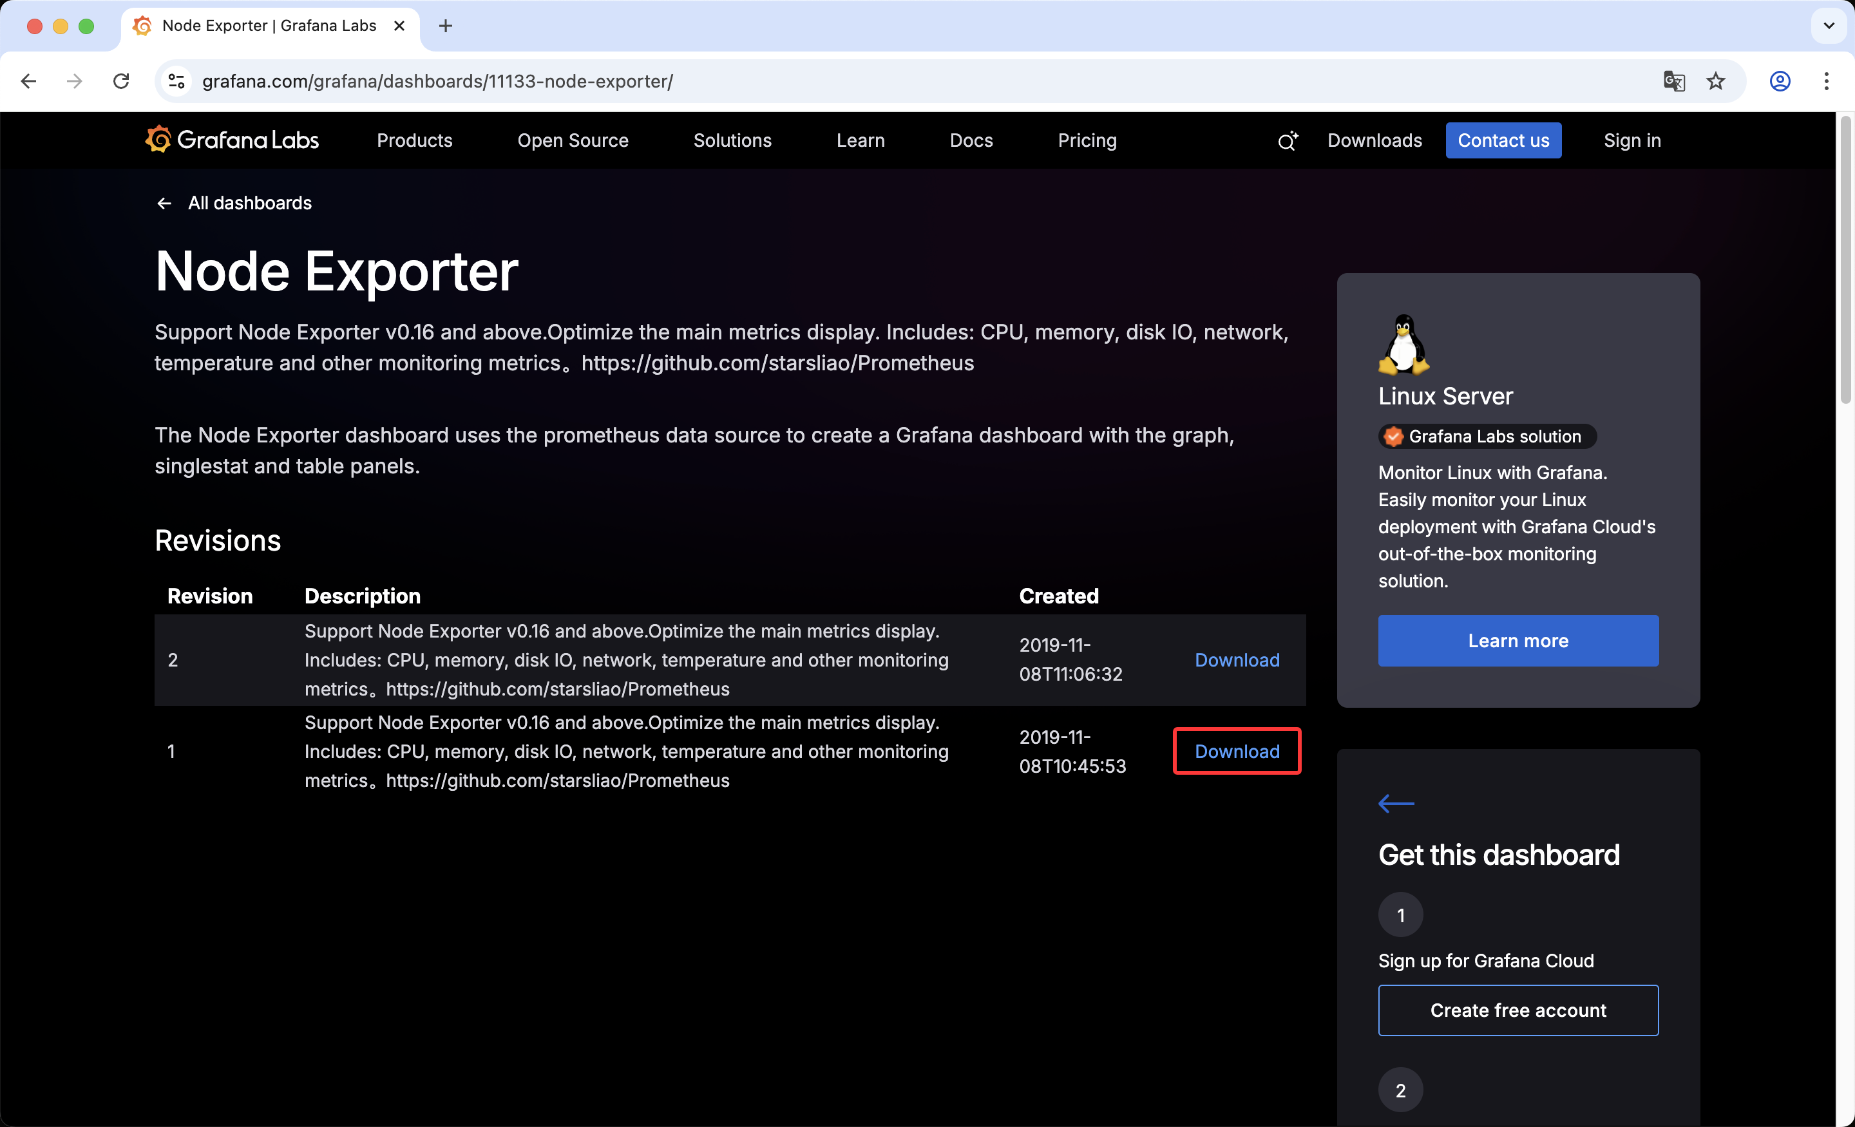Click the step 1 circle
The height and width of the screenshot is (1127, 1855).
pyautogui.click(x=1400, y=914)
